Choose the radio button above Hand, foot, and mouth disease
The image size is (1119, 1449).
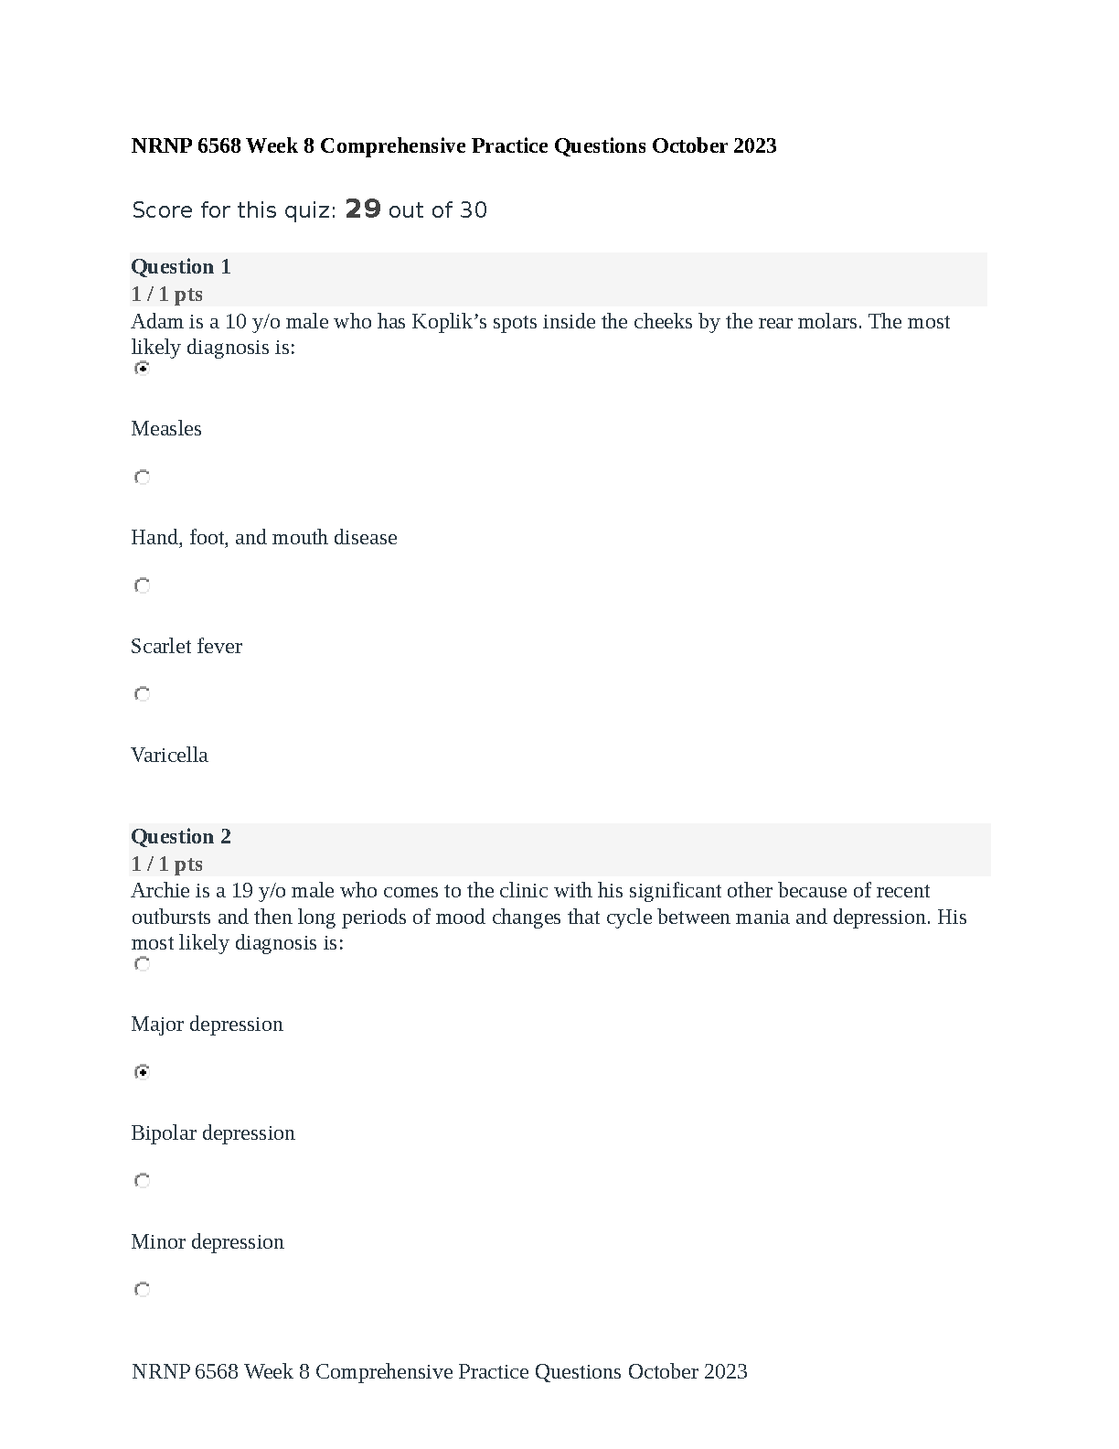(x=142, y=478)
